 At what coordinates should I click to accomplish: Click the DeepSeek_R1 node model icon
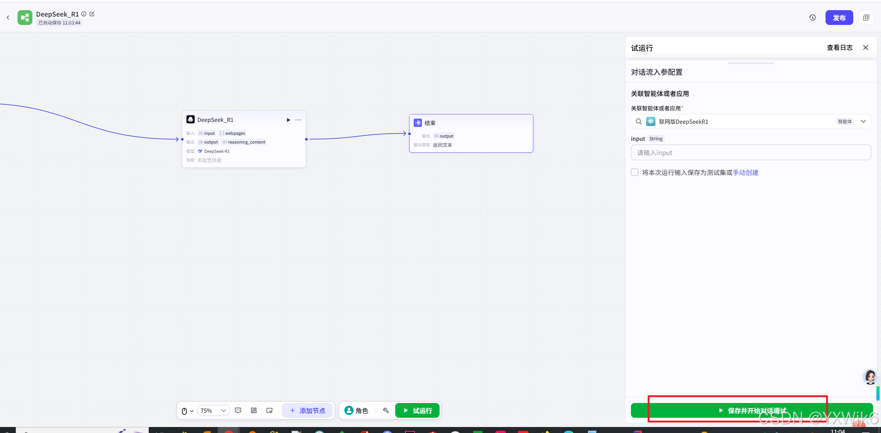point(190,120)
